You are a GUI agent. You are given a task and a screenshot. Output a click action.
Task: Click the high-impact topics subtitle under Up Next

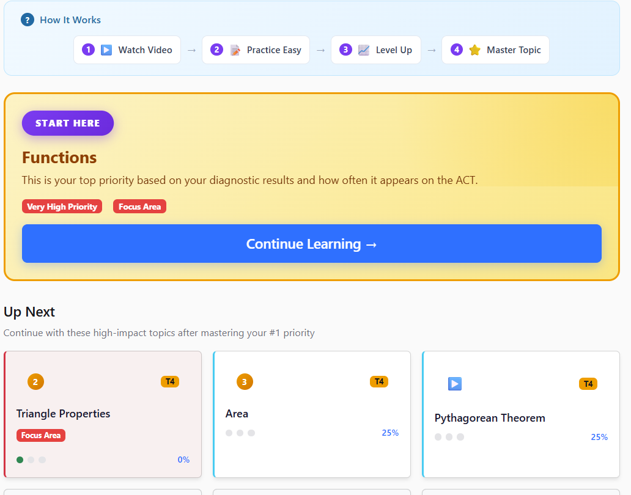tap(159, 333)
